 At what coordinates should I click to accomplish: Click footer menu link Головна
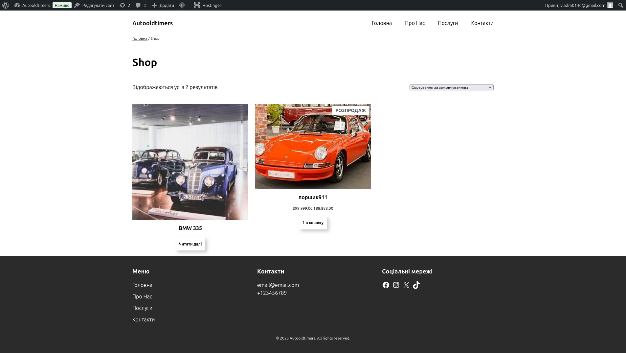pos(142,285)
